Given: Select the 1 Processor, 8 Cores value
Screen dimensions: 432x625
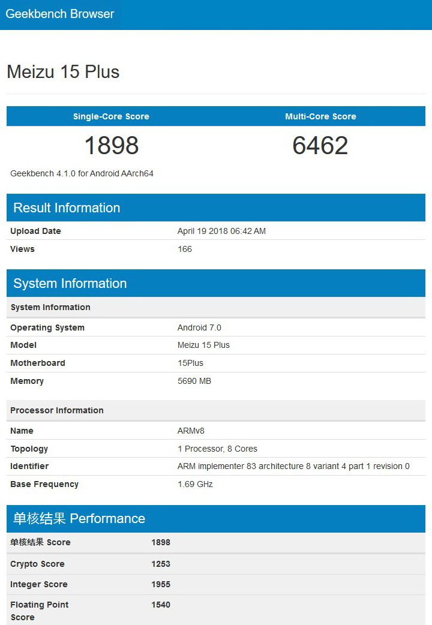Looking at the screenshot, I should [x=217, y=449].
